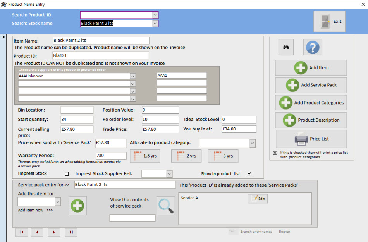This screenshot has height=242, width=368.
Task: Click the Price List button
Action: pos(311,139)
